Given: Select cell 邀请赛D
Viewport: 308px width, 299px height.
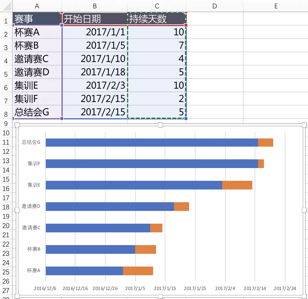Looking at the screenshot, I should [x=37, y=72].
